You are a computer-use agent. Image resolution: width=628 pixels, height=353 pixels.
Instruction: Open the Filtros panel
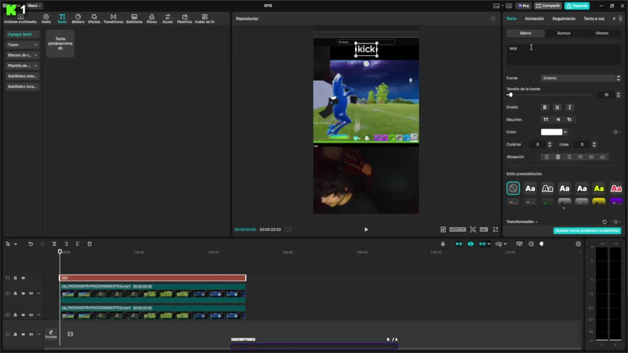(152, 19)
